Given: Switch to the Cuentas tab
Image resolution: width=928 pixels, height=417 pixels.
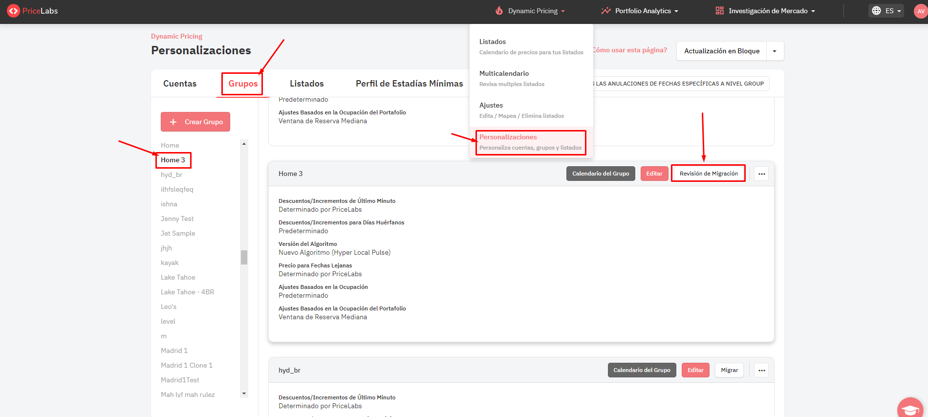Looking at the screenshot, I should click(x=180, y=84).
